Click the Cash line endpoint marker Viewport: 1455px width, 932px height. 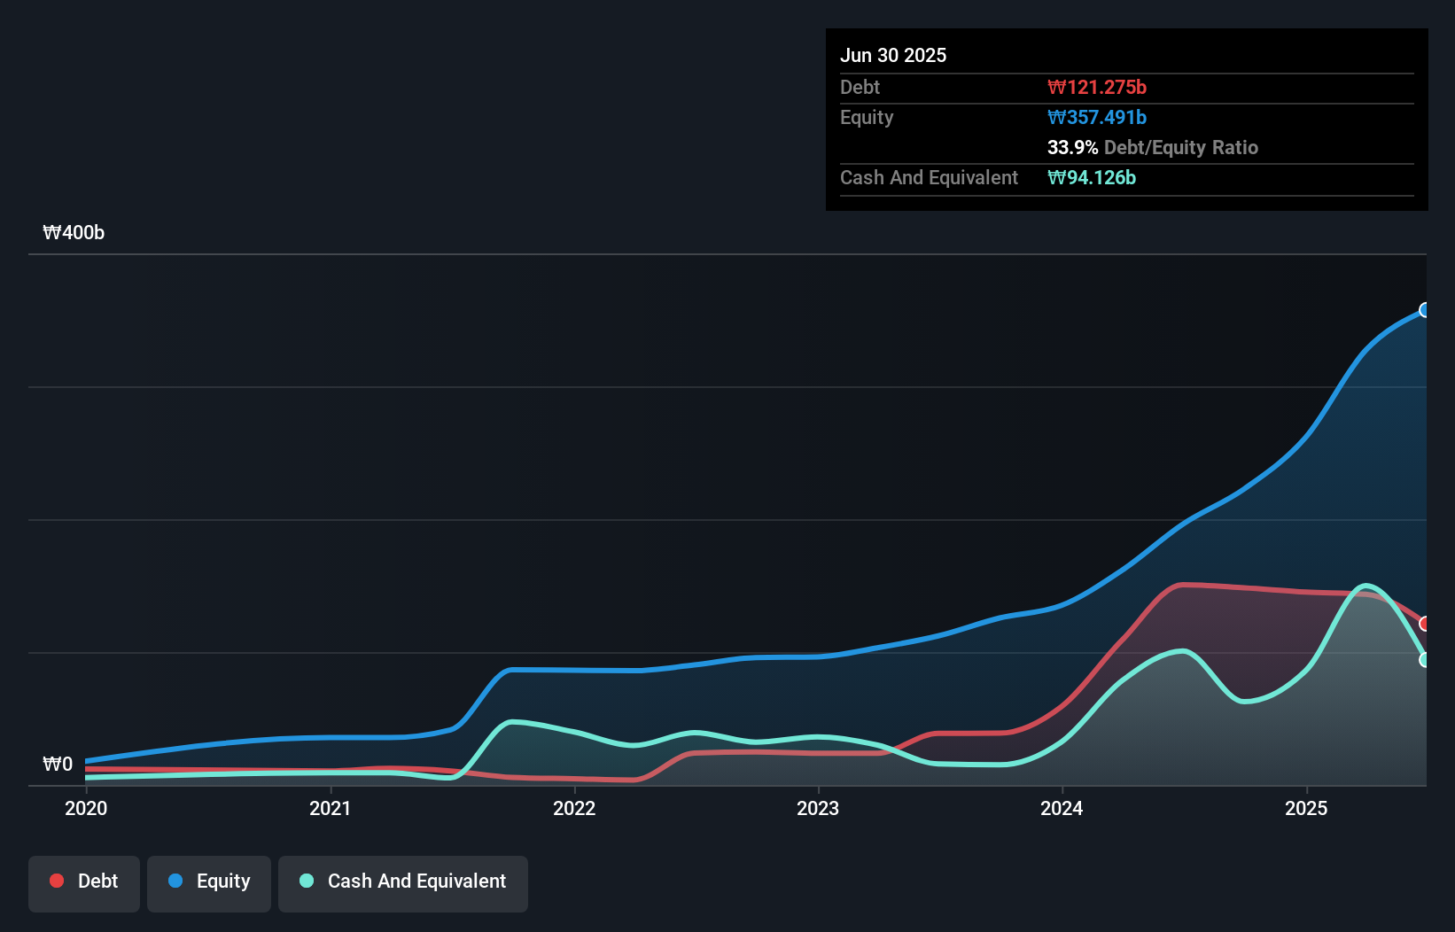tap(1424, 660)
